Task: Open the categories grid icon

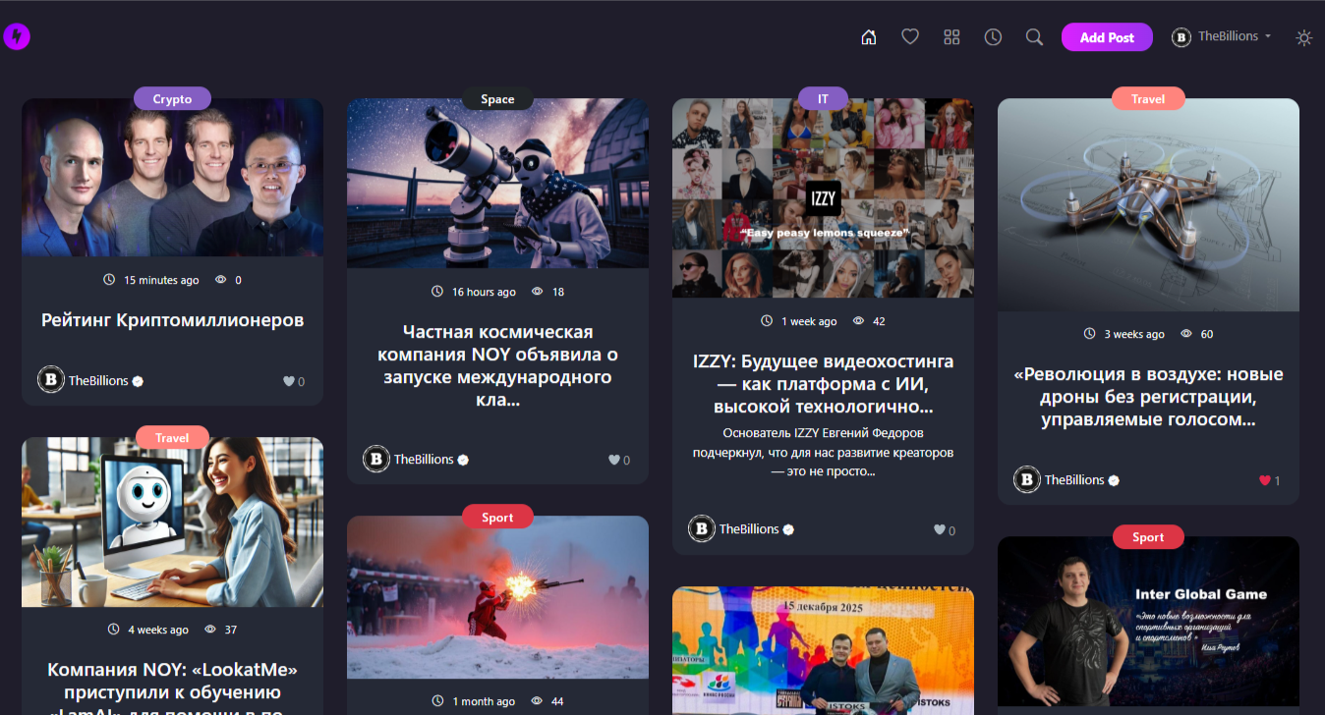Action: (x=951, y=37)
